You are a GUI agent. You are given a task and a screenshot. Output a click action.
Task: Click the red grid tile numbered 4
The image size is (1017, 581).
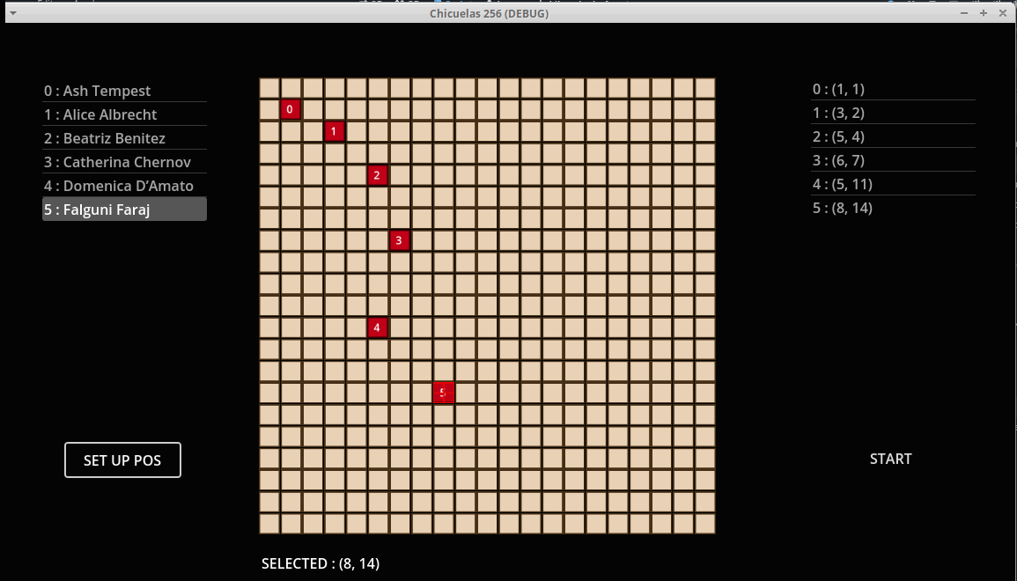tap(377, 327)
